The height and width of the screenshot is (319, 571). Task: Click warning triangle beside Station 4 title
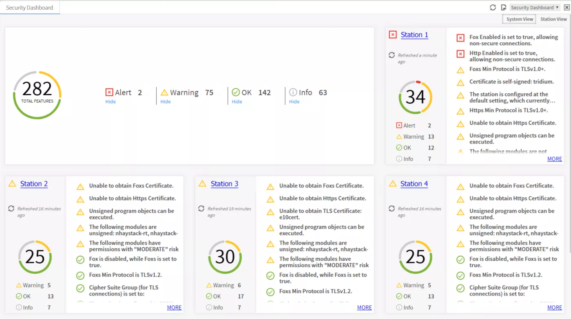393,184
